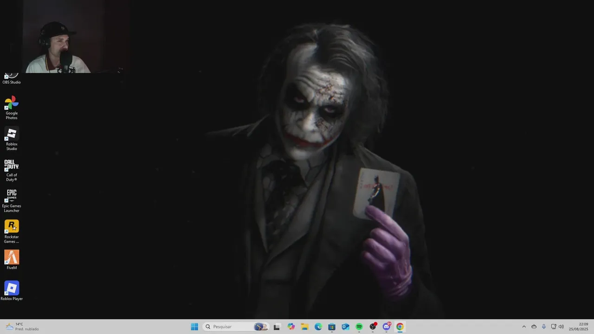Image resolution: width=594 pixels, height=334 pixels.
Task: Open Microsoft Store from the taskbar
Action: [x=332, y=327]
